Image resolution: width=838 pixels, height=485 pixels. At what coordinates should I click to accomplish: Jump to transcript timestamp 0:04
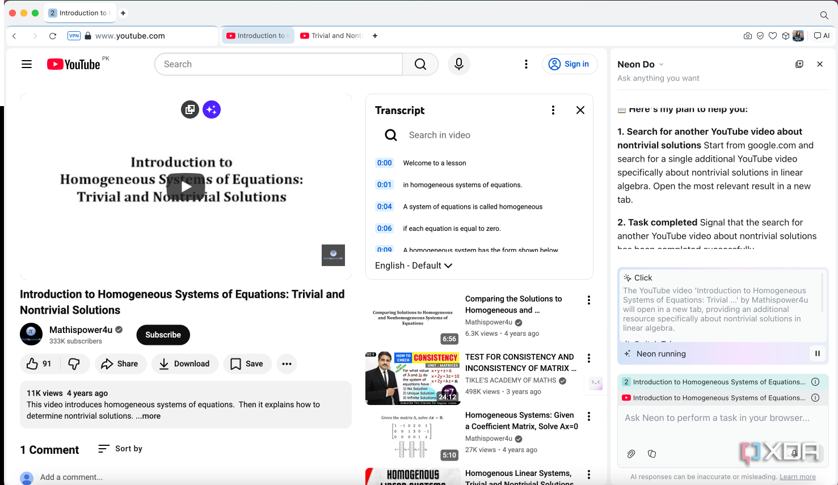point(385,206)
